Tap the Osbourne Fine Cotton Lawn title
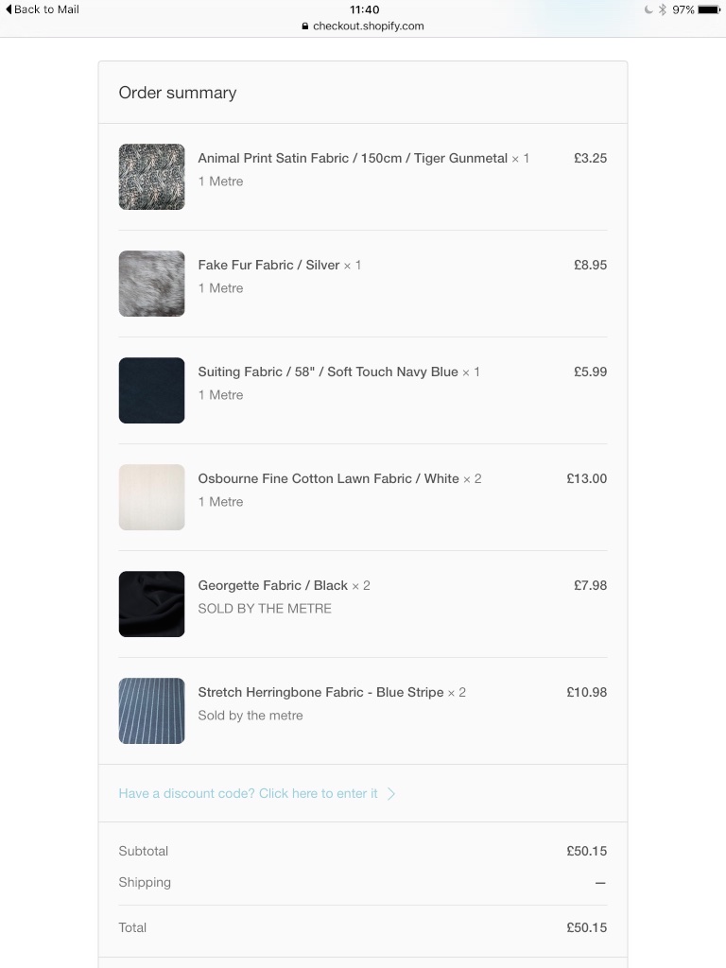 click(328, 478)
